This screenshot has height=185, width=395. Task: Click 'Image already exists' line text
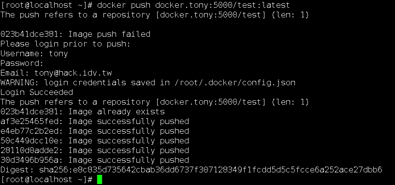pos(117,111)
